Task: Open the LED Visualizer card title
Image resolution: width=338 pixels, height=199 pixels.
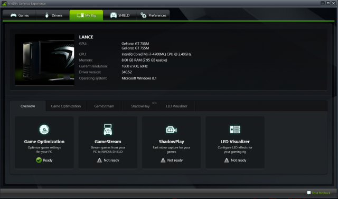Action: (235, 142)
